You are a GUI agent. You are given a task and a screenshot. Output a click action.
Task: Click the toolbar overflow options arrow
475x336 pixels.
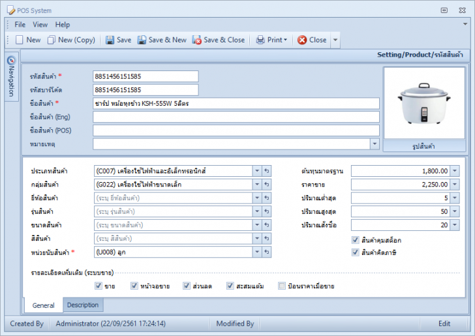pos(335,40)
